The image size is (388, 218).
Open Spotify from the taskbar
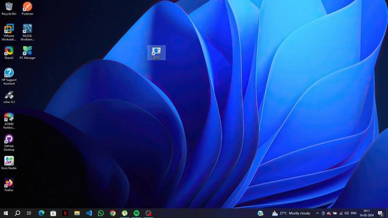click(x=136, y=213)
